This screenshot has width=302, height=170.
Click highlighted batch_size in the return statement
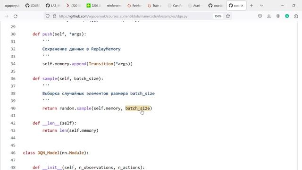click(x=137, y=108)
